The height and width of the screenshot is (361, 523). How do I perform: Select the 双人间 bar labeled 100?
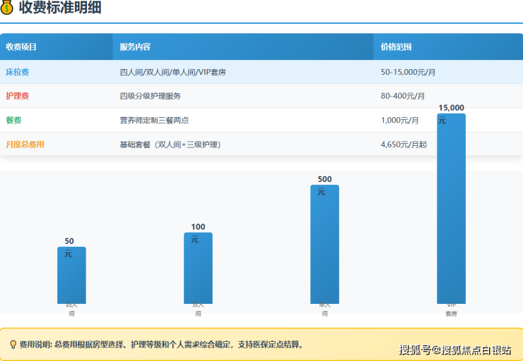198,271
